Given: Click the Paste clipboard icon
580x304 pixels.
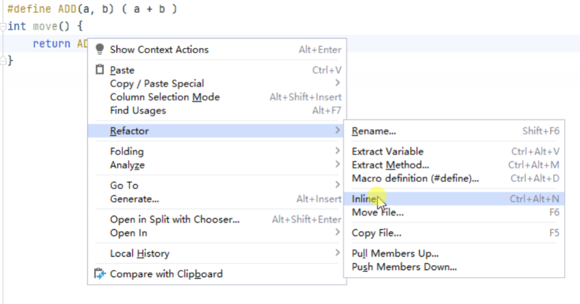Looking at the screenshot, I should tap(100, 70).
